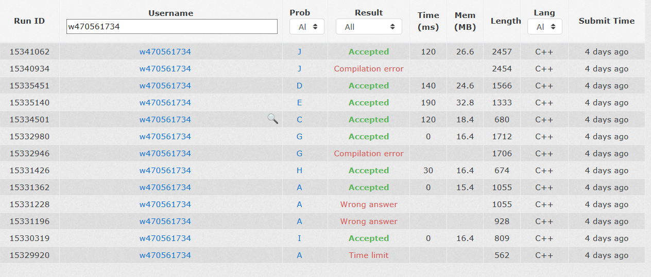Click the Username search input field
651x277 pixels.
pyautogui.click(x=172, y=27)
